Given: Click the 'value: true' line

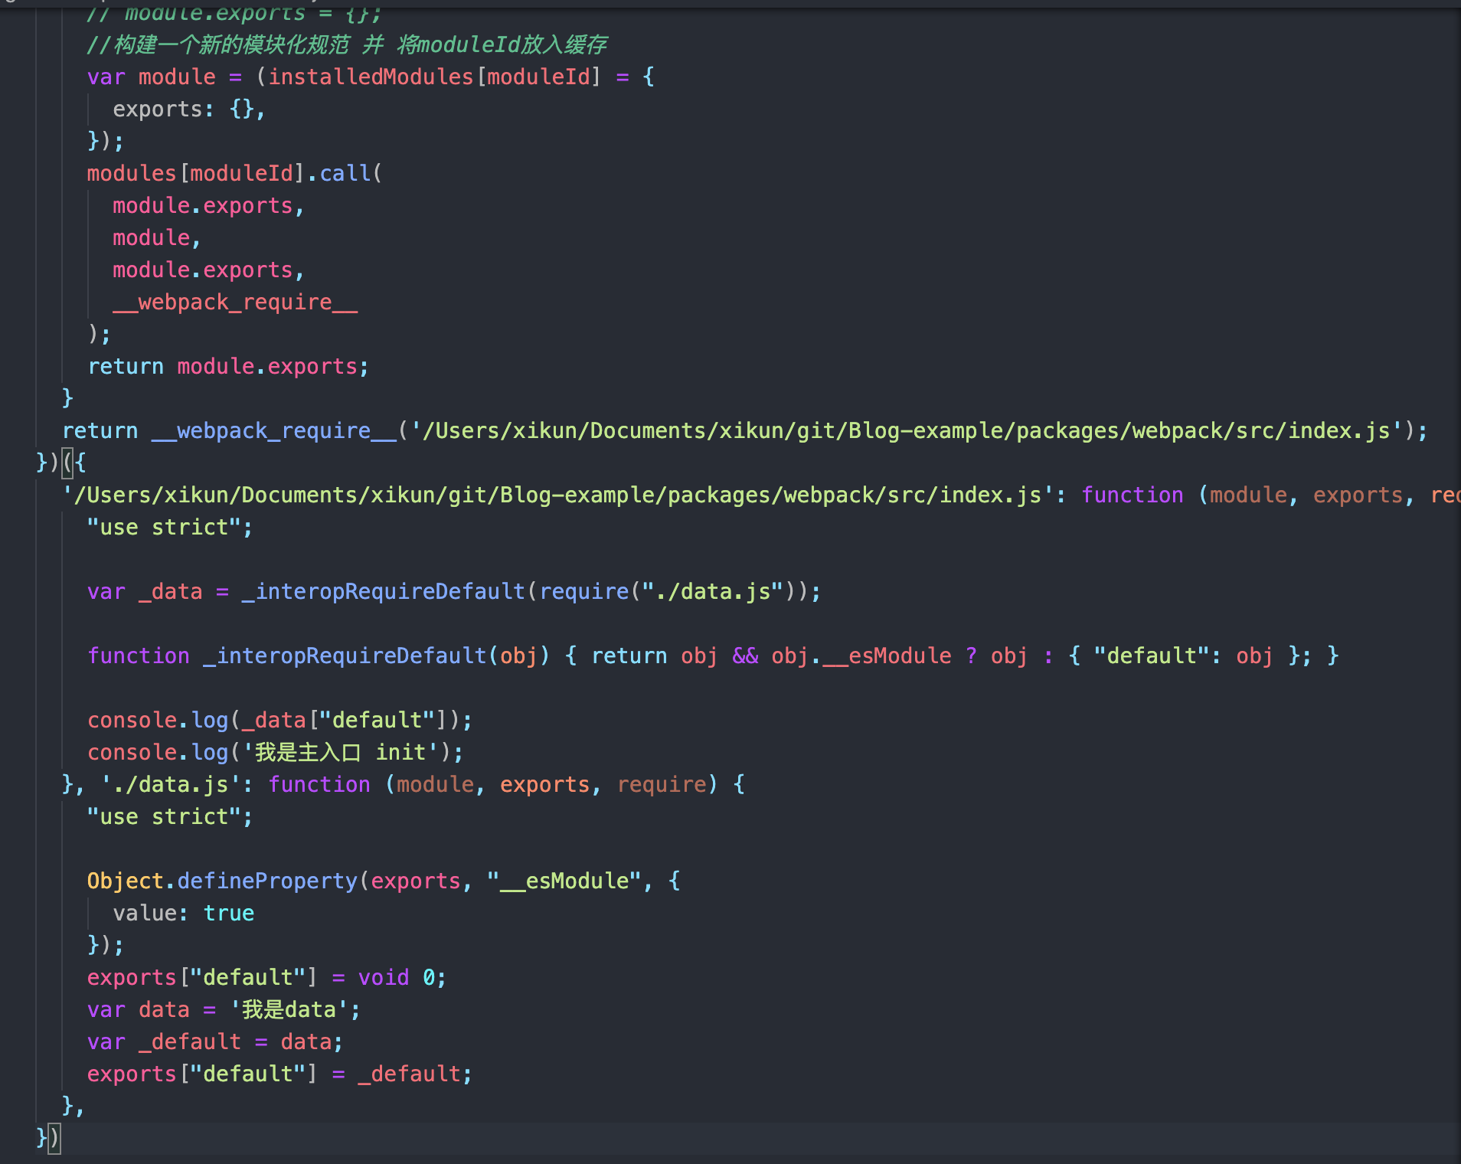Looking at the screenshot, I should coord(183,913).
